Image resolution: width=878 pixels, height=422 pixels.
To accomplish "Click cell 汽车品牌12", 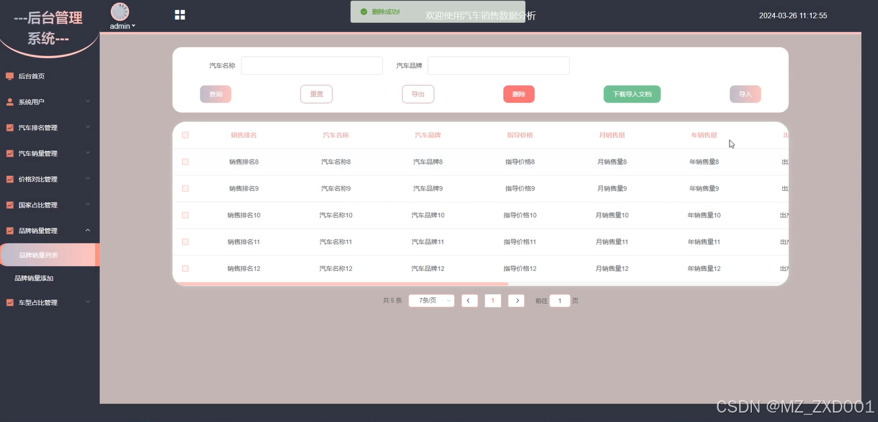I will (x=428, y=268).
